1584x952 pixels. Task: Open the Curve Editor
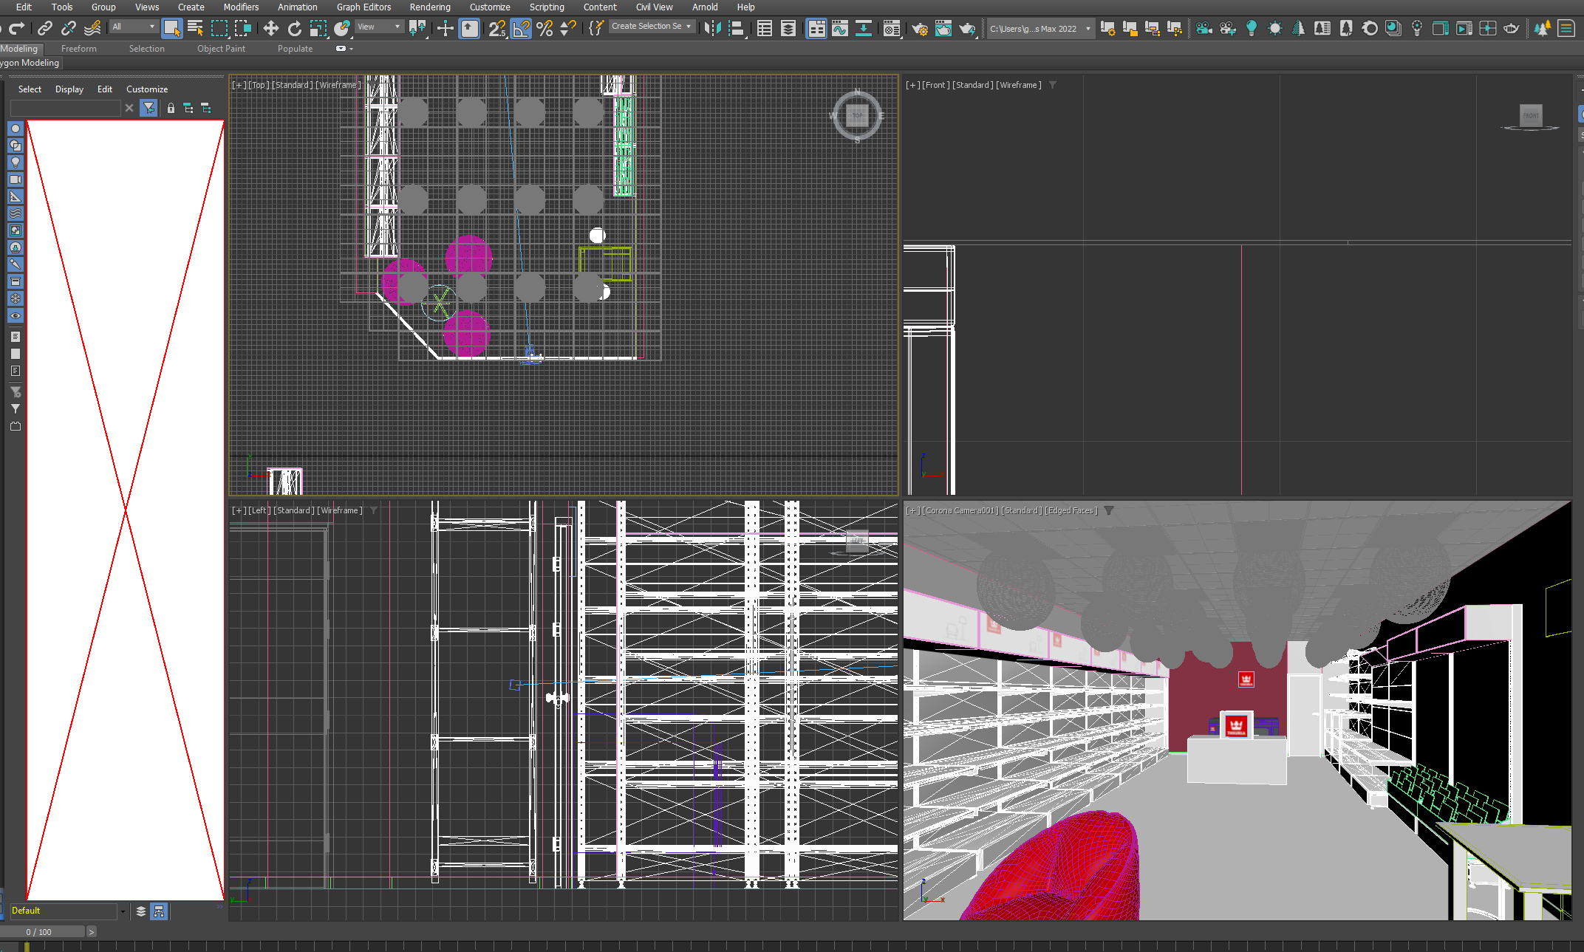pyautogui.click(x=840, y=28)
